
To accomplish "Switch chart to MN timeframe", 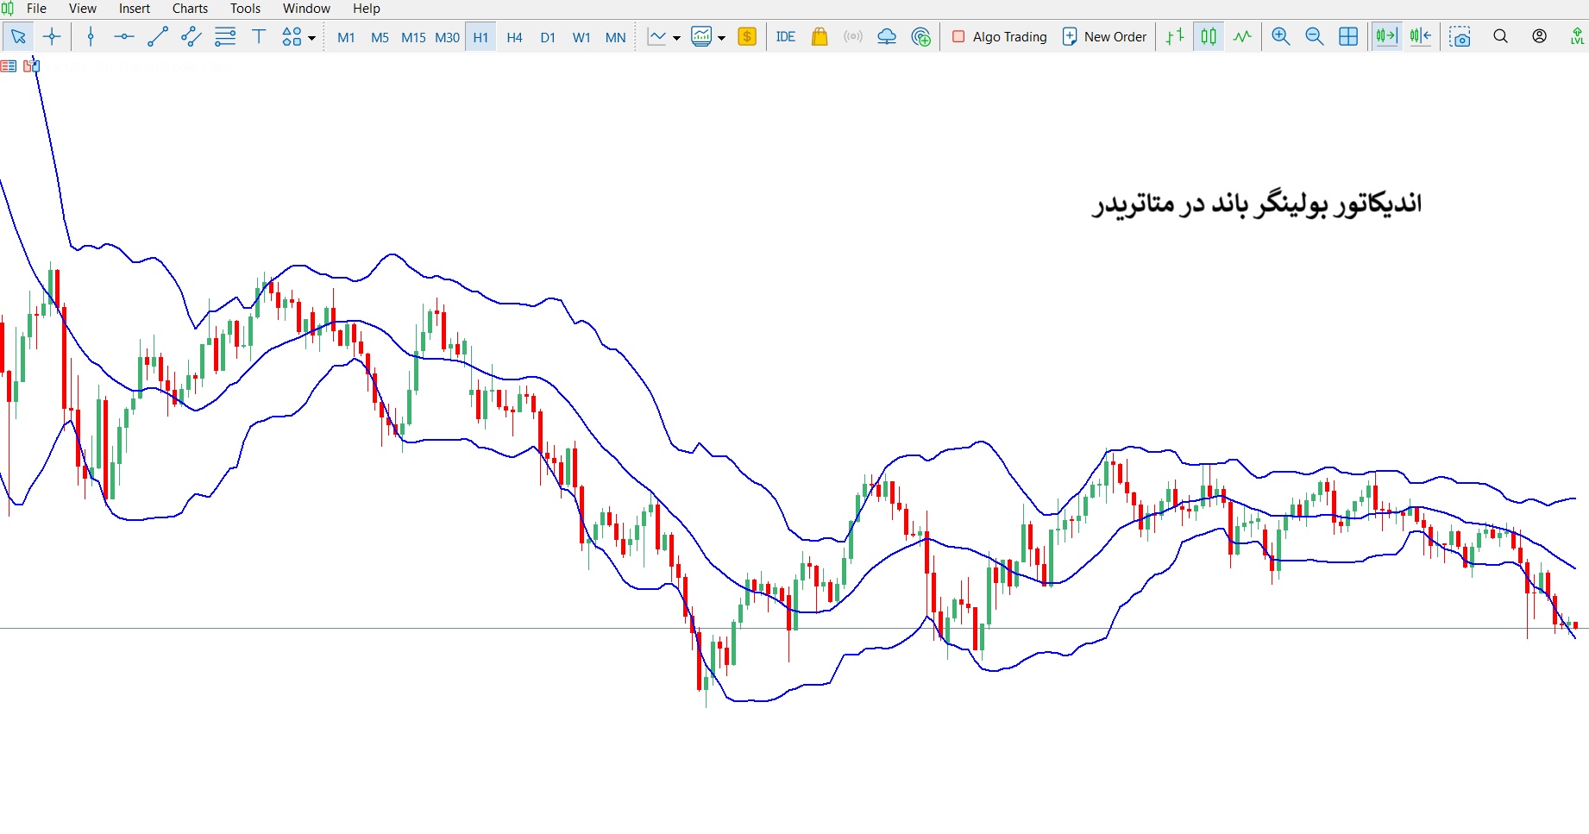I will [x=615, y=38].
